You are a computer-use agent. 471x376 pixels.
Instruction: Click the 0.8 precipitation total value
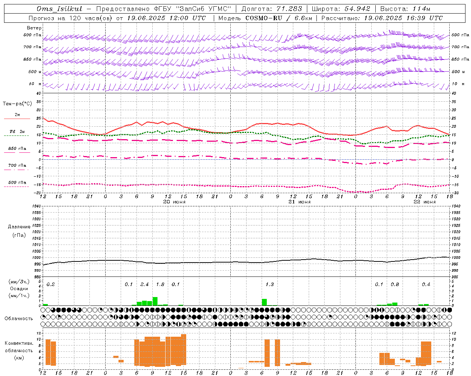(x=395, y=284)
